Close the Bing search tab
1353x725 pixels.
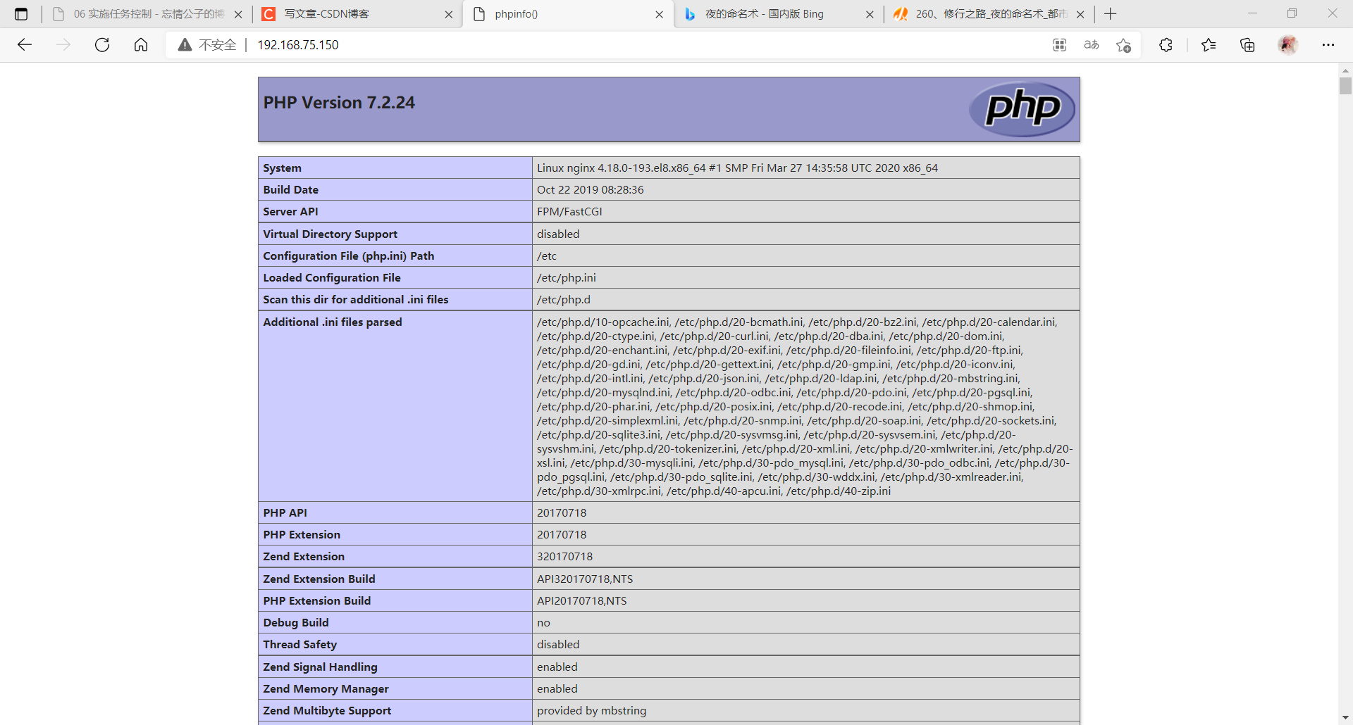(870, 14)
